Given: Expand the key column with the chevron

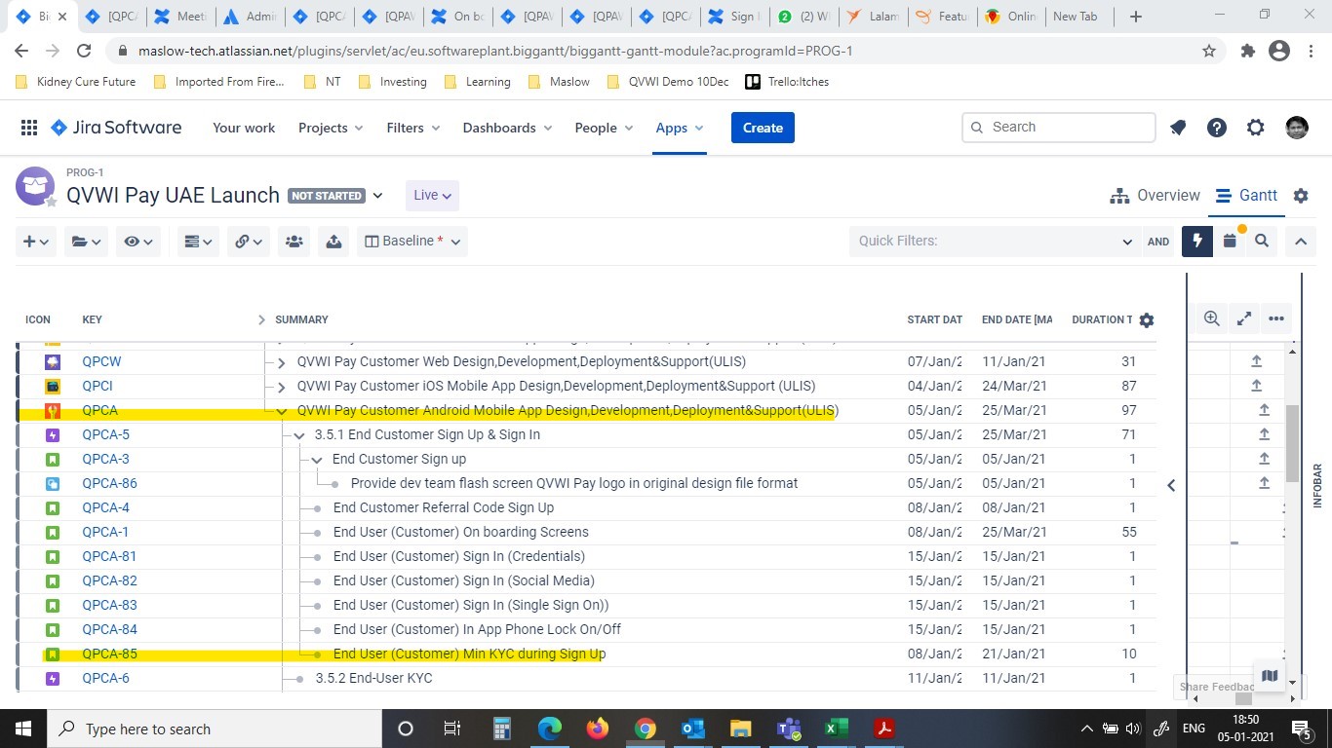Looking at the screenshot, I should tap(260, 319).
